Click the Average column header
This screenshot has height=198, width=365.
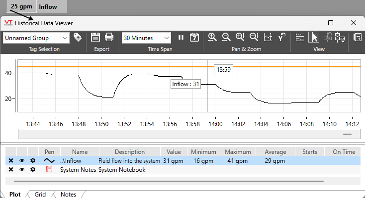[x=275, y=152]
